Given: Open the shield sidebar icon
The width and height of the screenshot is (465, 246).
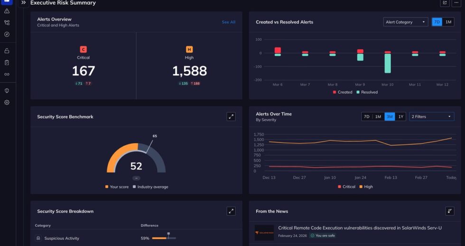Looking at the screenshot, I should 7,91.
